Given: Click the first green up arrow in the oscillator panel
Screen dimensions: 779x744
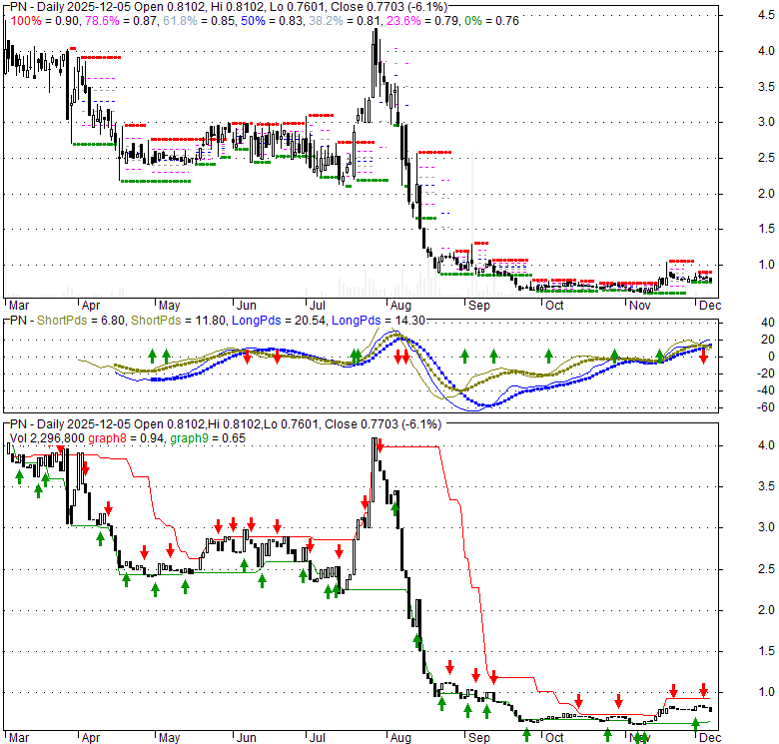Looking at the screenshot, I should pyautogui.click(x=153, y=356).
